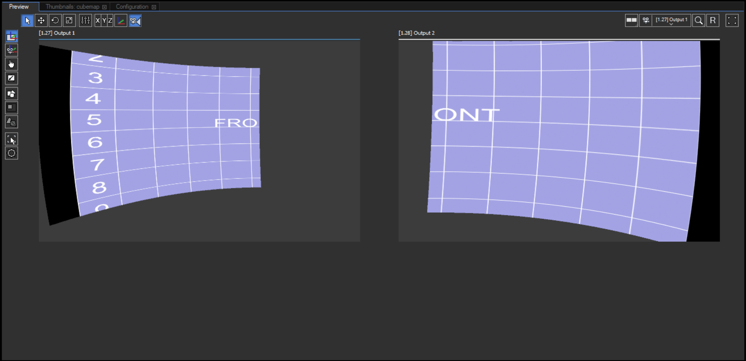The image size is (746, 361).
Task: Open the split view layout options
Action: (631, 20)
